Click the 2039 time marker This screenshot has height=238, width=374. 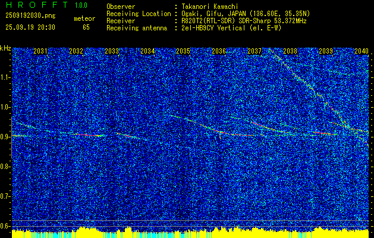coord(326,51)
